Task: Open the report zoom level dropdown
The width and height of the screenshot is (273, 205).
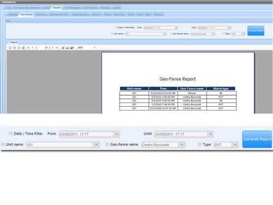Action: click(94, 47)
